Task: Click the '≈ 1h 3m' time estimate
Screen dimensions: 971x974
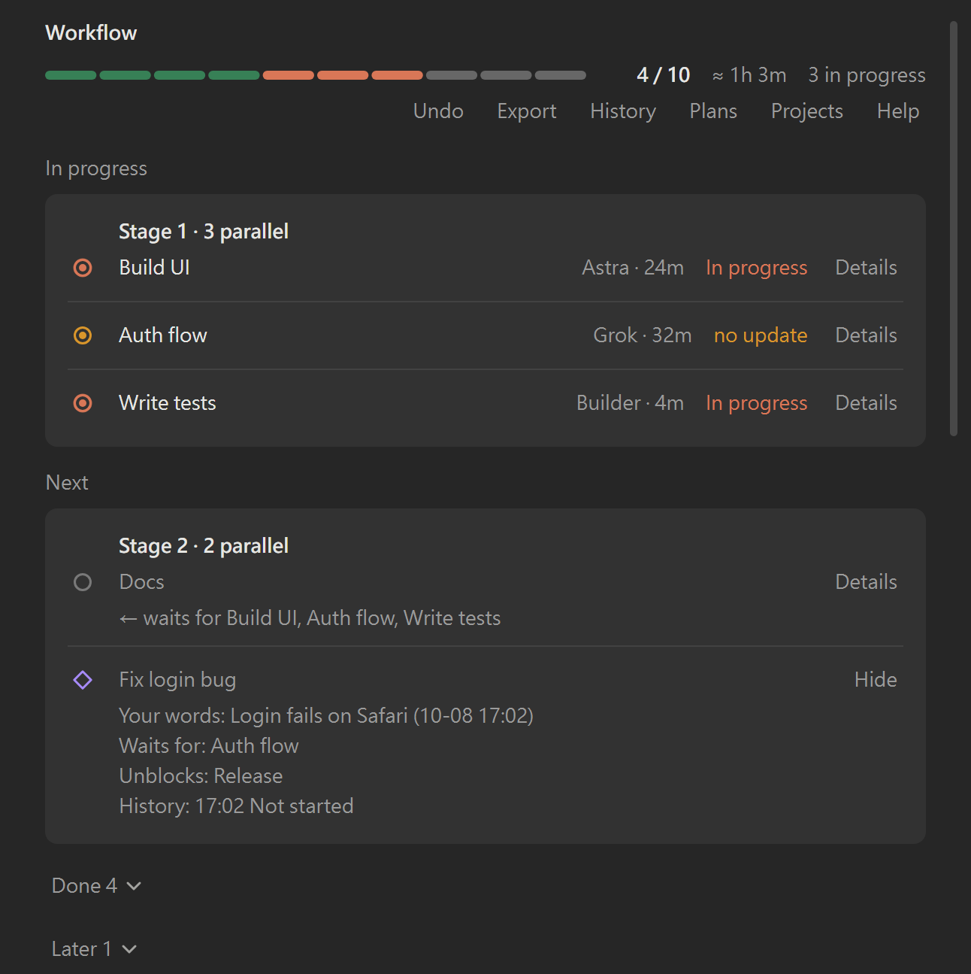Action: coord(749,75)
